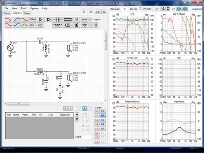This screenshot has height=153, width=204.
Task: Select the 5 % snap radio button
Action: 83,117
